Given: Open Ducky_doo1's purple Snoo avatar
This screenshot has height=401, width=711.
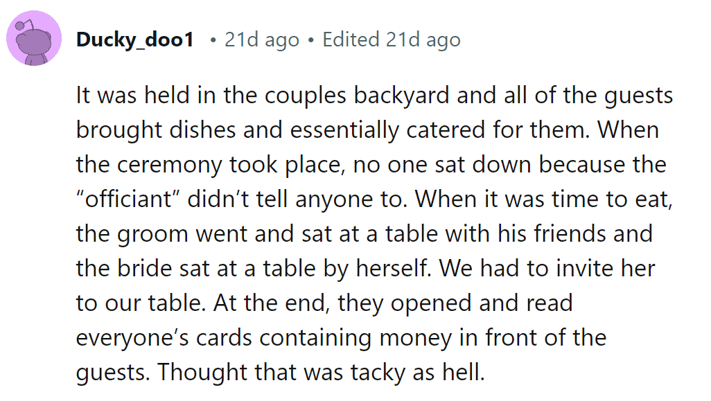Looking at the screenshot, I should click(x=34, y=39).
